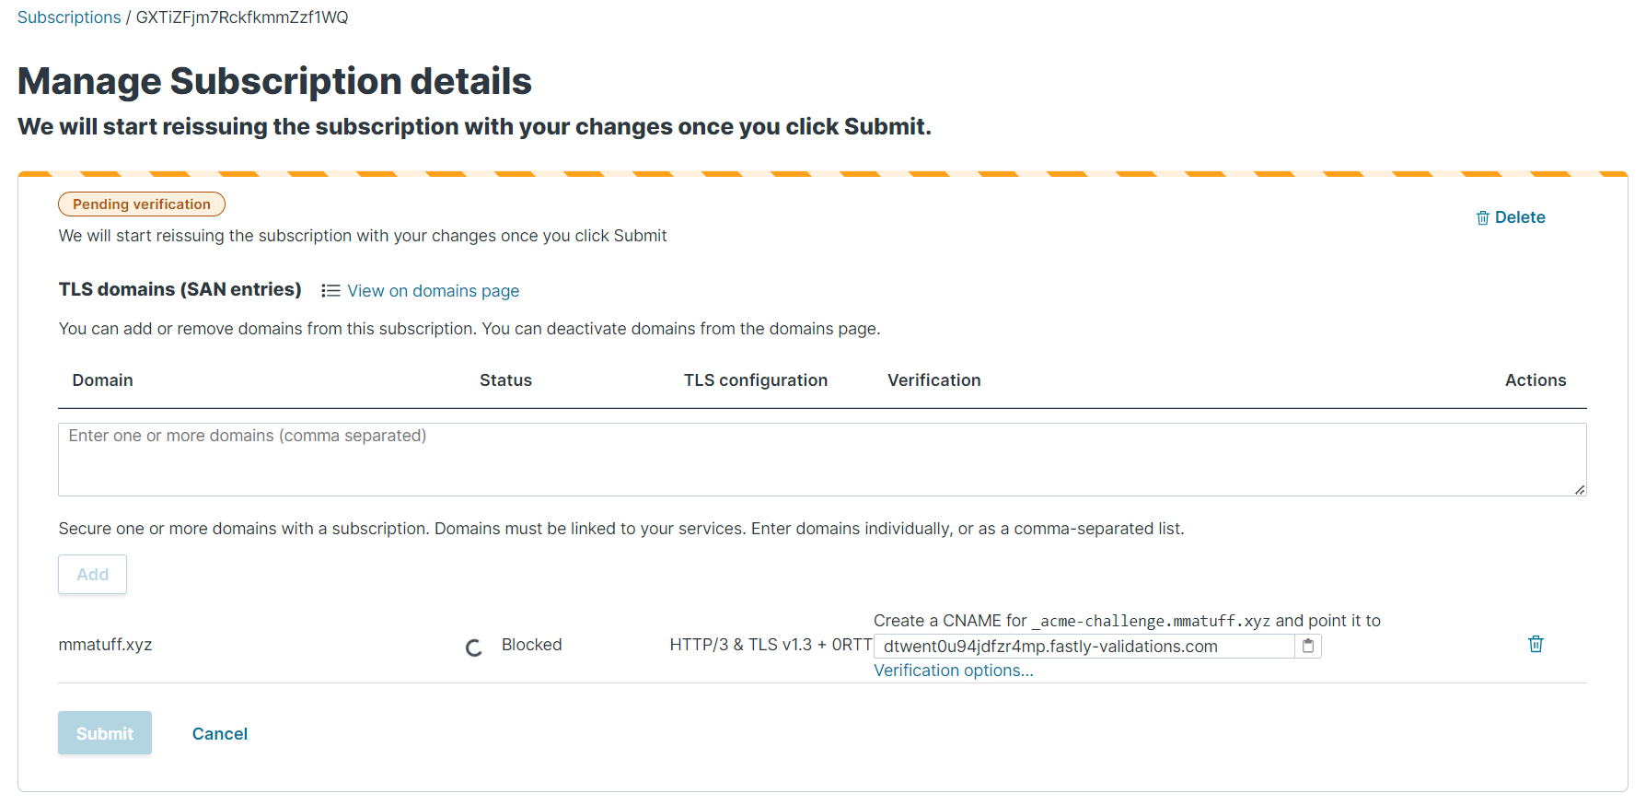Click the mmatuff.xyz domain name
1646x805 pixels.
[x=105, y=645]
